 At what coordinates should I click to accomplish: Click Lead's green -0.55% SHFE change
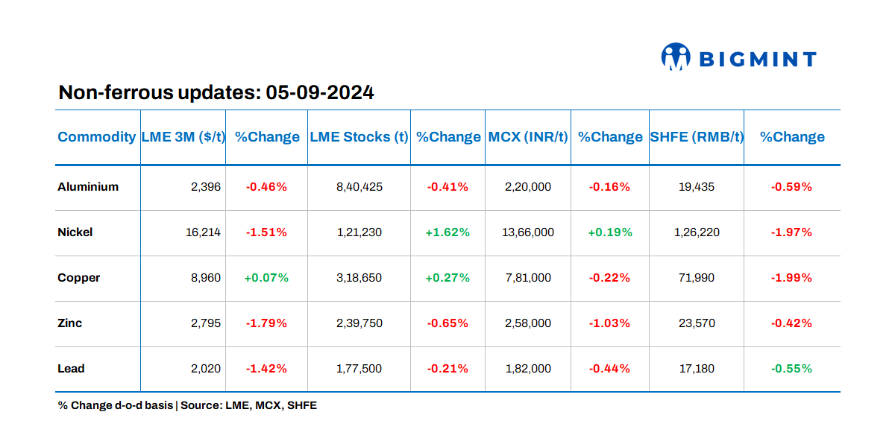[x=791, y=369]
